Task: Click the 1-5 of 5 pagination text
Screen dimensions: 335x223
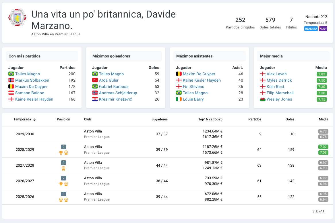Action: pyautogui.click(x=319, y=212)
